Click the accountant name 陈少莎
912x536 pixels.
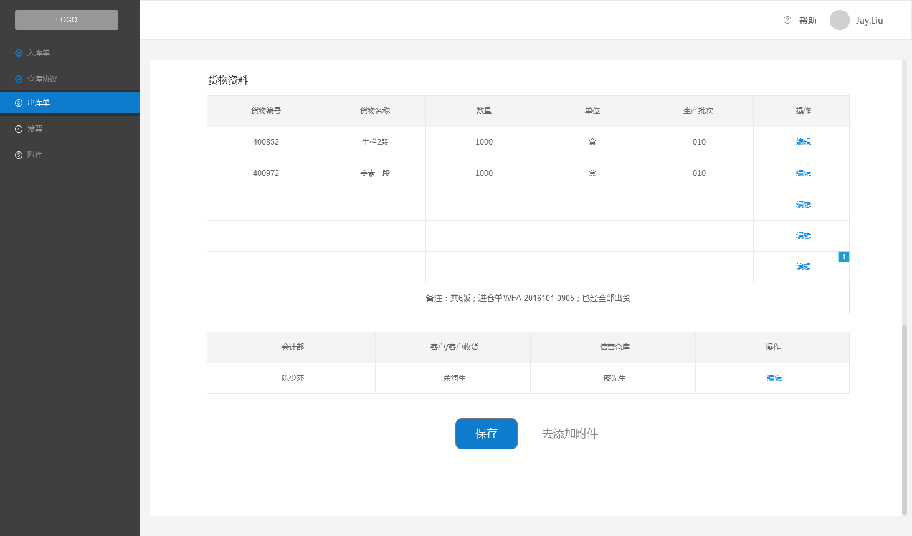[x=293, y=378]
